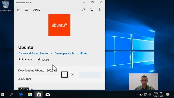Pause the Ubuntu download
174x98 pixels.
pyautogui.click(x=64, y=75)
